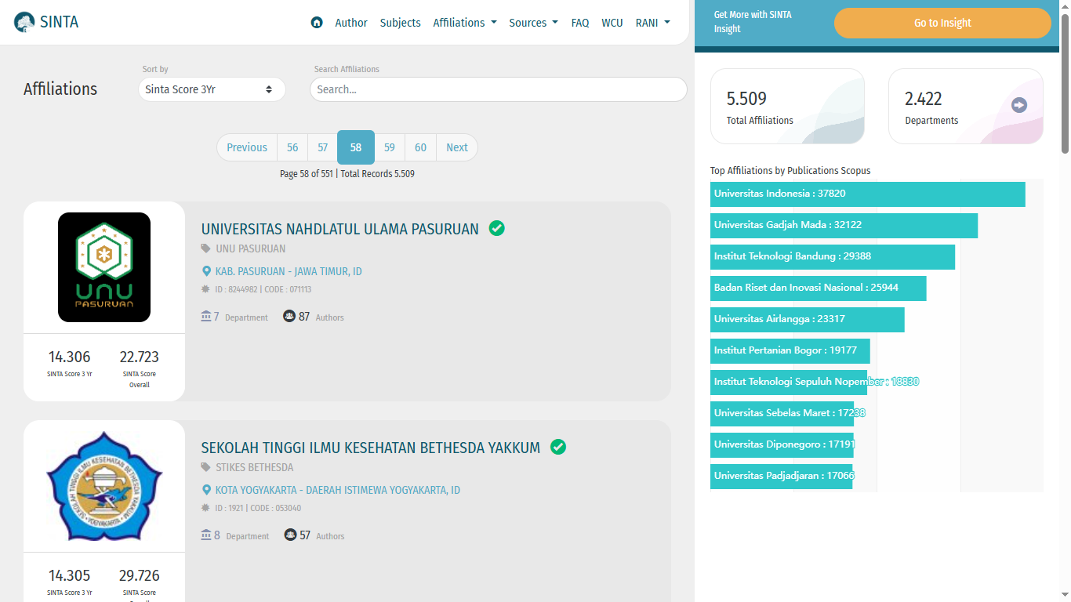The image size is (1071, 602).
Task: Click the authors icon beside 87 Authors
Action: coord(289,316)
